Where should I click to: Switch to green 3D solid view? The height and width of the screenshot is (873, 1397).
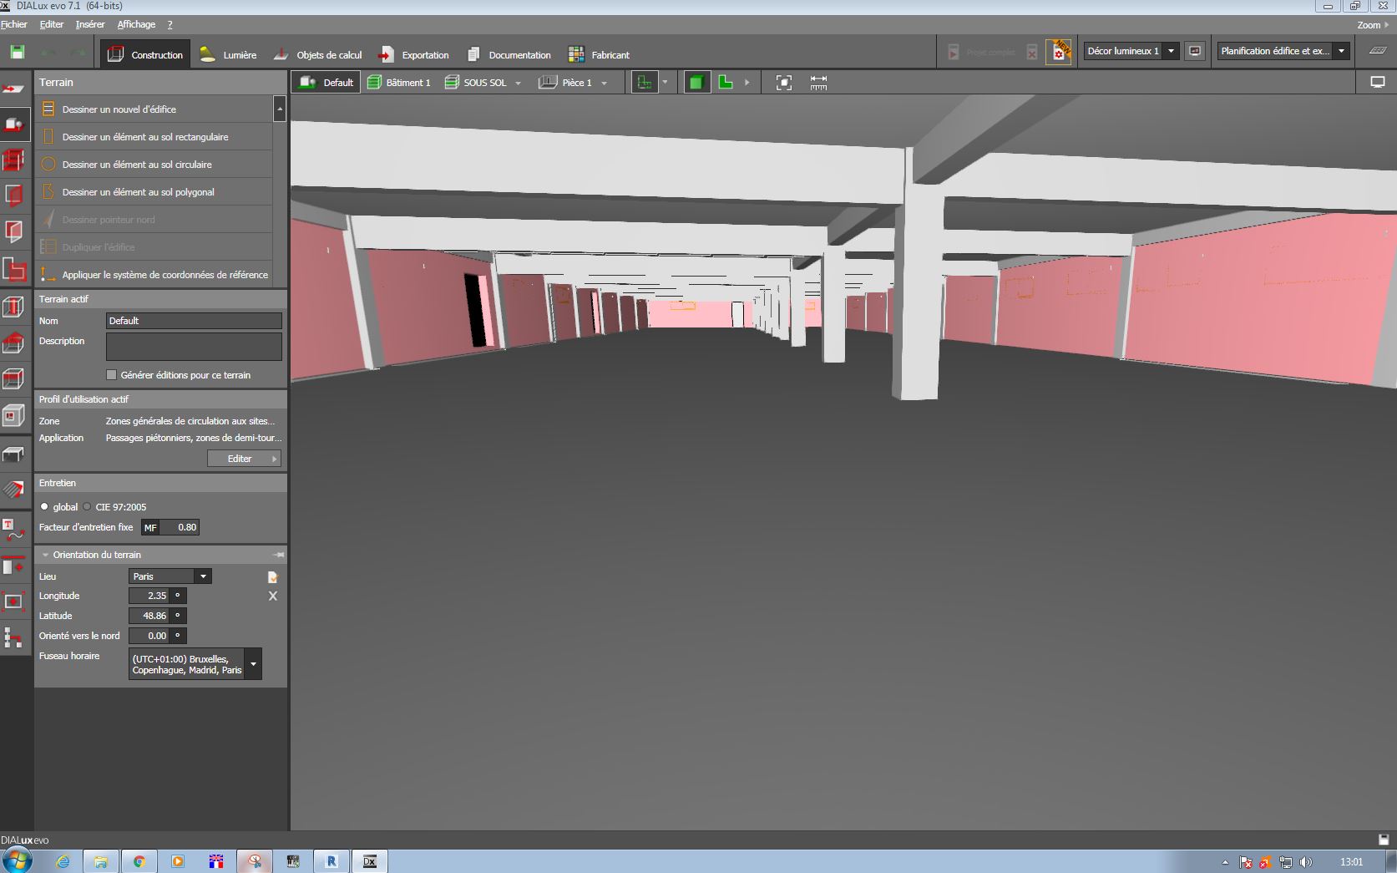tap(696, 83)
